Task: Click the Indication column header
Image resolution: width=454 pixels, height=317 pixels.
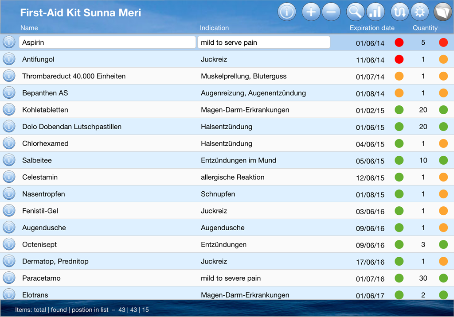Action: (x=214, y=28)
